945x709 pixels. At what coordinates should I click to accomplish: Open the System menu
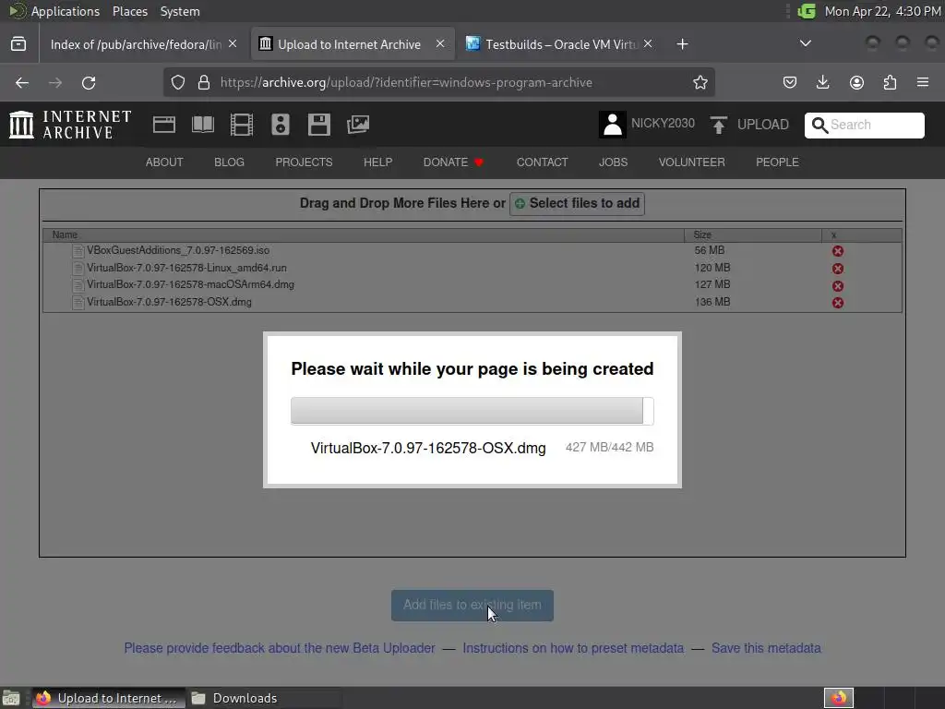[x=180, y=11]
